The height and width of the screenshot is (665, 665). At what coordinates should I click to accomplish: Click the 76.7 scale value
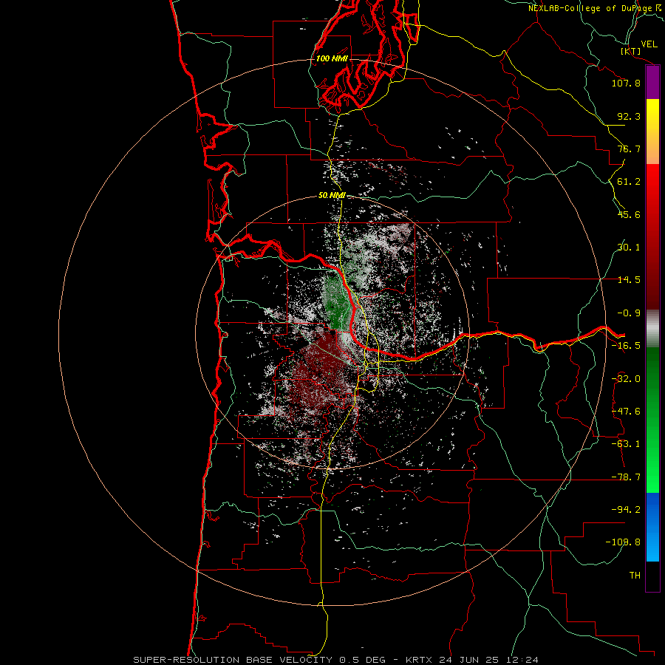tap(629, 149)
